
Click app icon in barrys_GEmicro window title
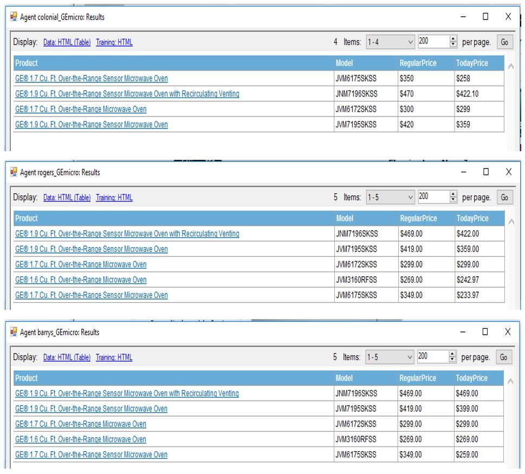tap(14, 332)
